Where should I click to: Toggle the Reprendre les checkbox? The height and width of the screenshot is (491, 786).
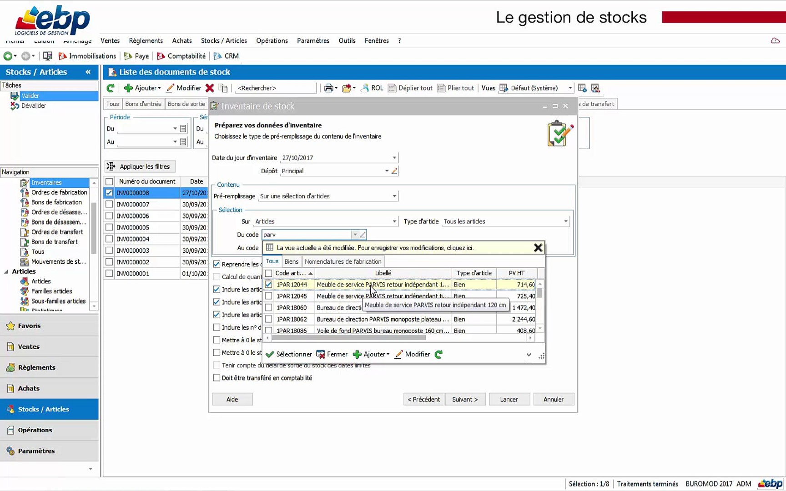(217, 264)
